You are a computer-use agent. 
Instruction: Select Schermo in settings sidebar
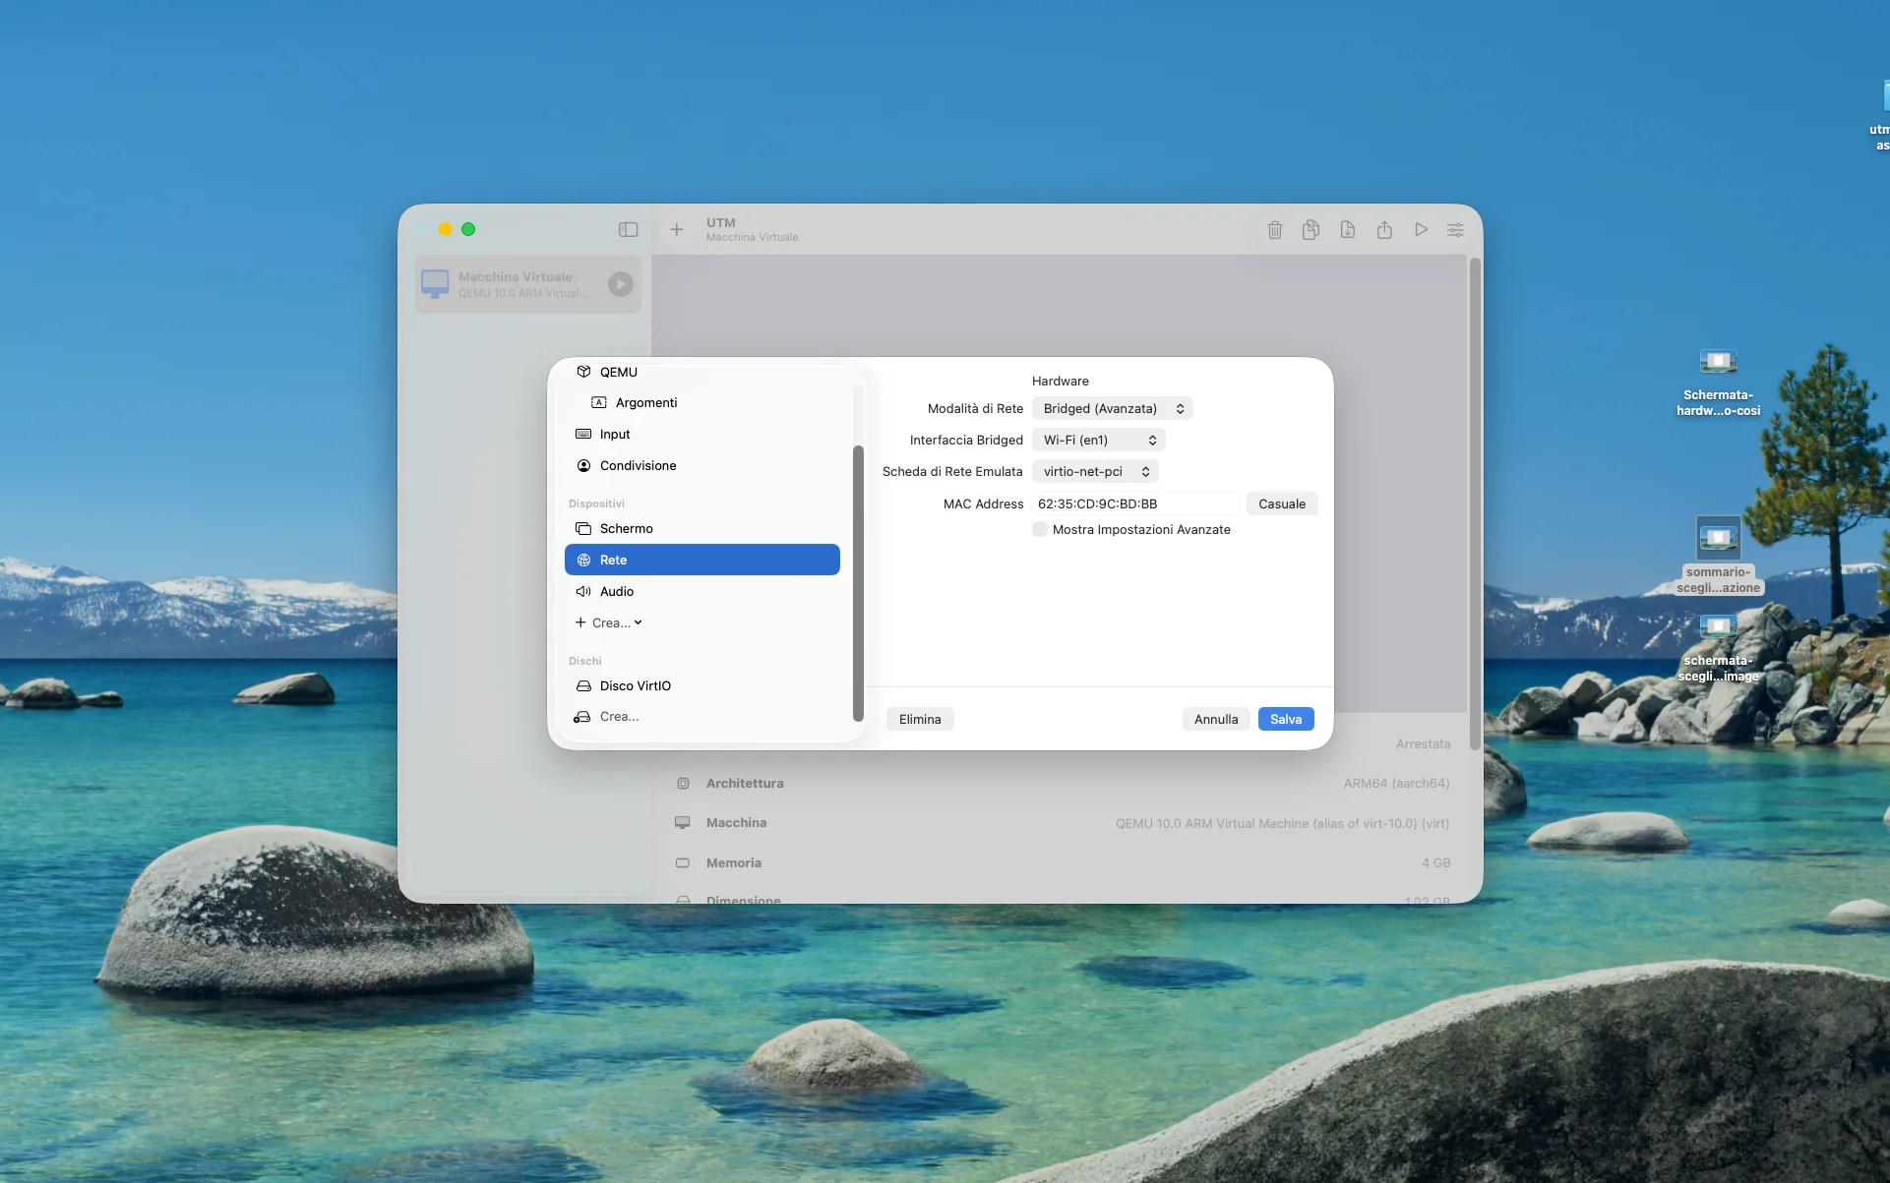click(x=626, y=529)
